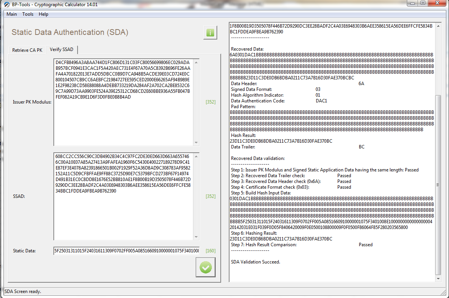Click the 'Recovered Data validation:' heading
This screenshot has height=298, width=449.
tap(258, 158)
